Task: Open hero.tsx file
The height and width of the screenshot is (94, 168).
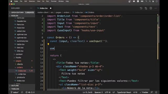Action: click(x=20, y=25)
